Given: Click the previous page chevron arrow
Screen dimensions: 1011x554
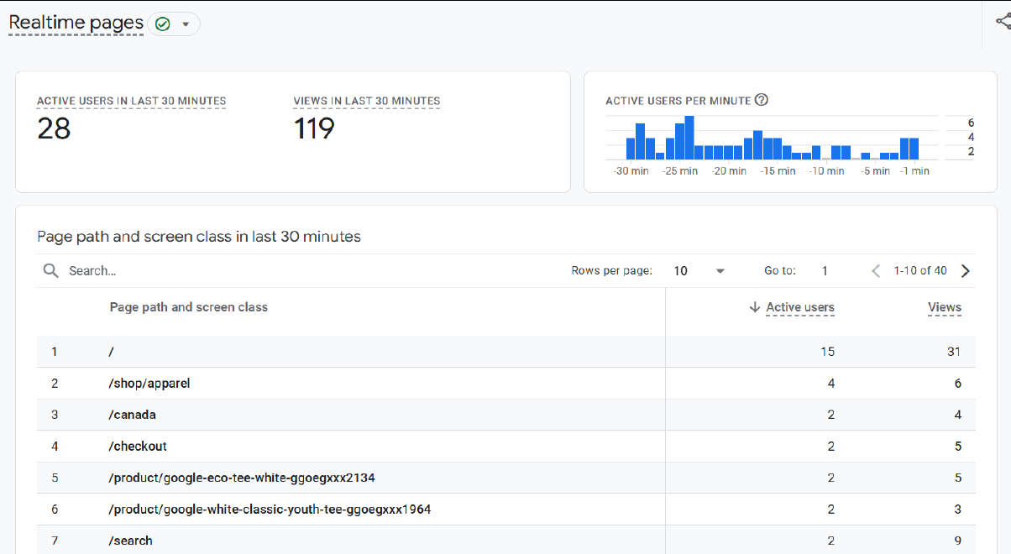Looking at the screenshot, I should click(875, 270).
